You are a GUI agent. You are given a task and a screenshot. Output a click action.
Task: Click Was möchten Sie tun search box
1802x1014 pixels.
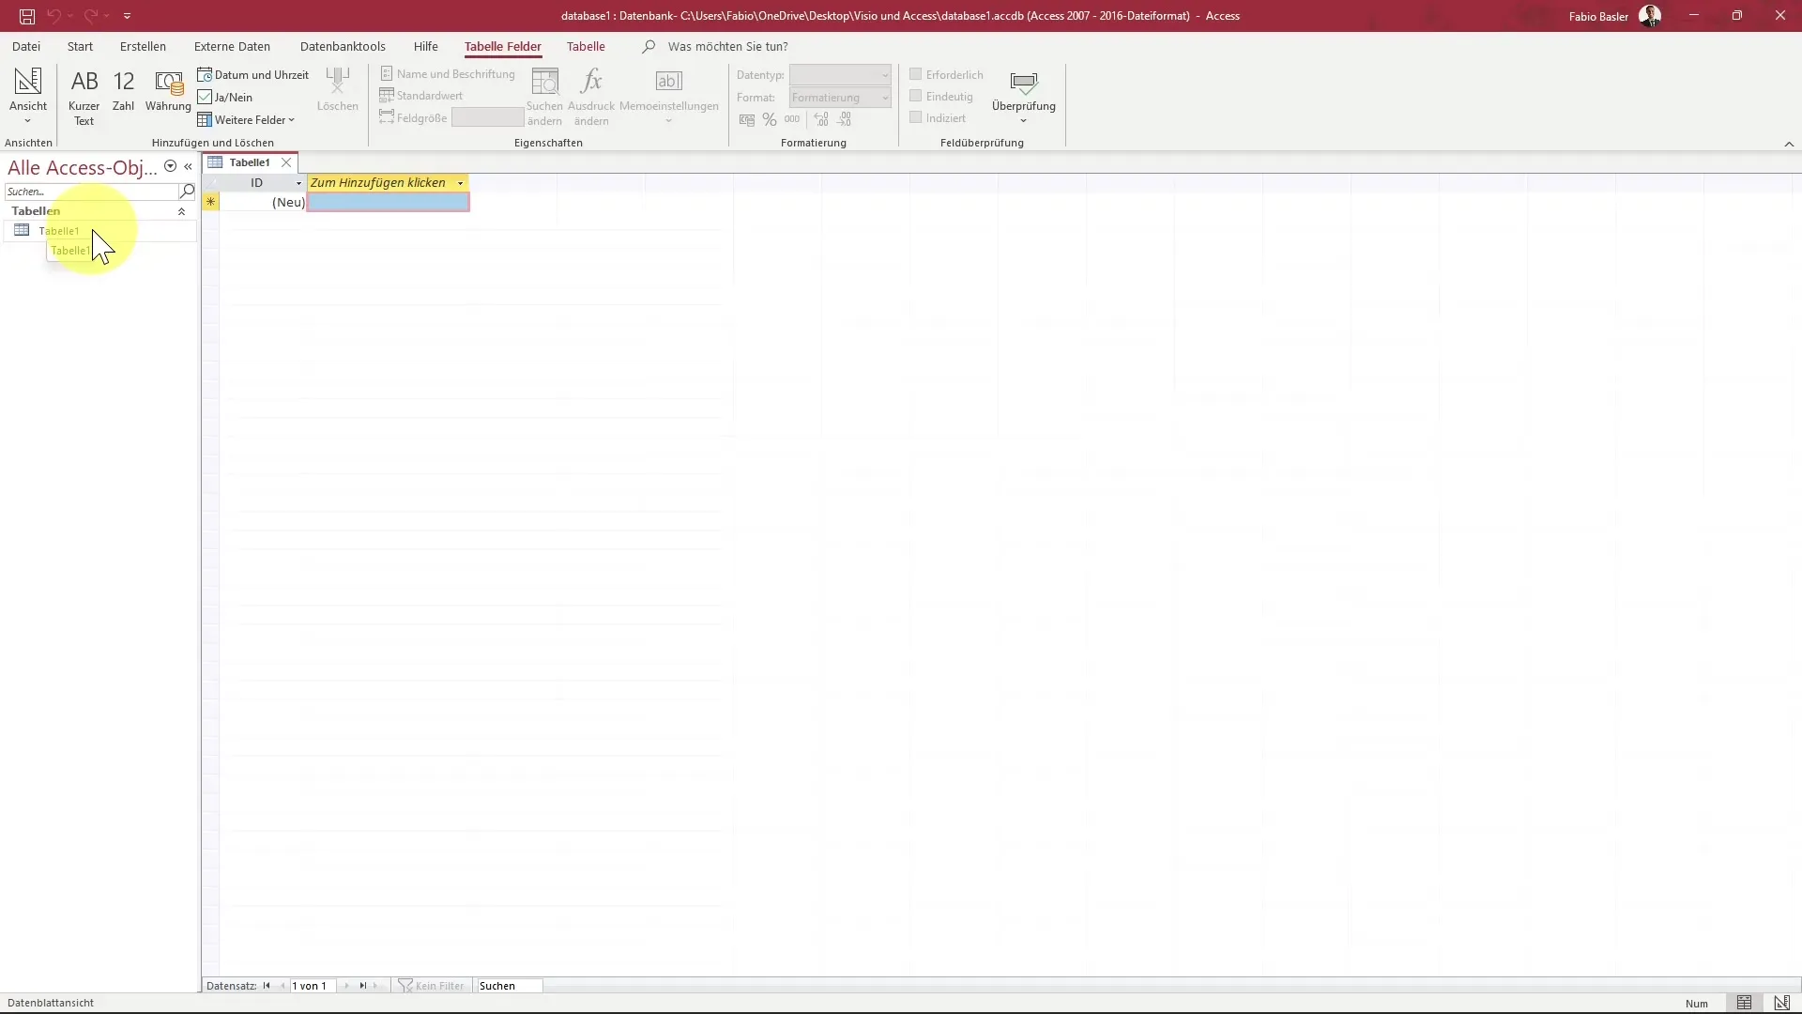point(727,46)
